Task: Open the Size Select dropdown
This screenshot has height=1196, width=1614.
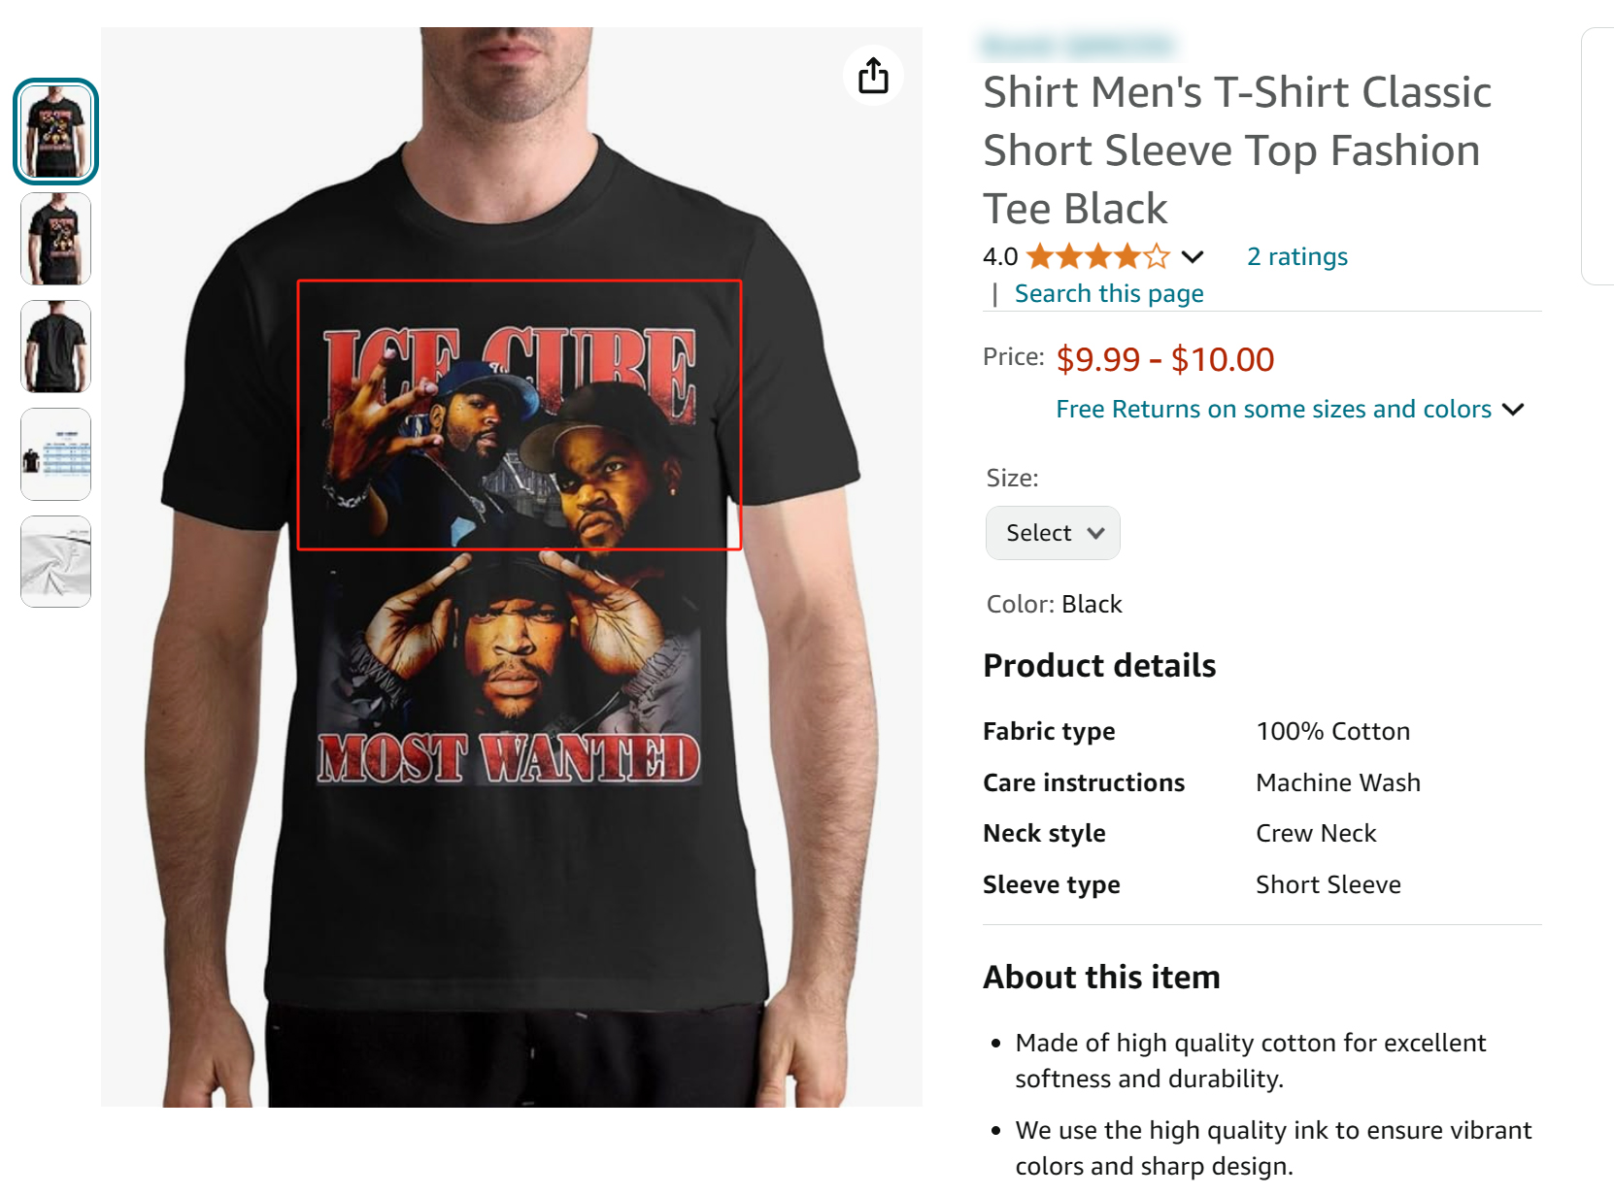Action: pos(1053,533)
